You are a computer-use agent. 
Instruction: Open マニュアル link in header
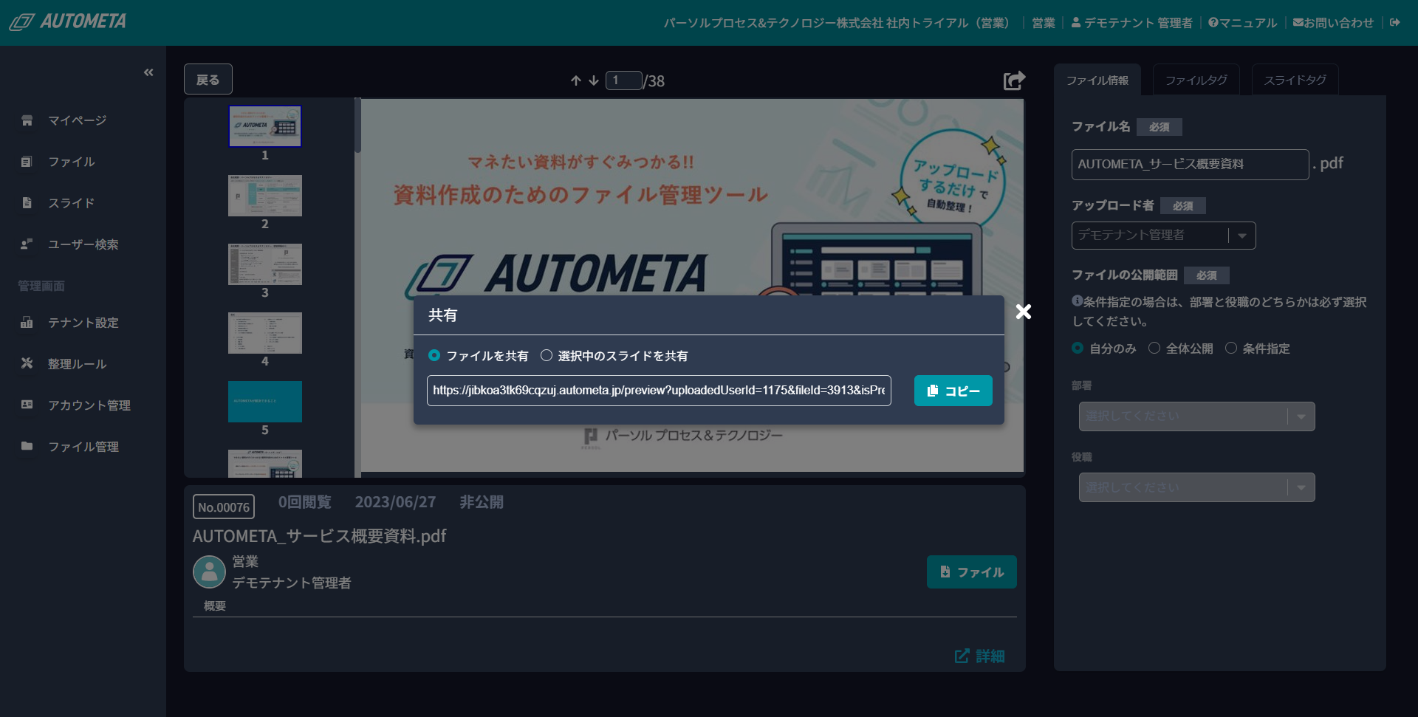[x=1242, y=23]
